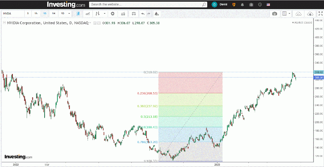The image size is (324, 167).
Task: Select the 0(318.02) Fibonacci level label
Action: point(151,72)
